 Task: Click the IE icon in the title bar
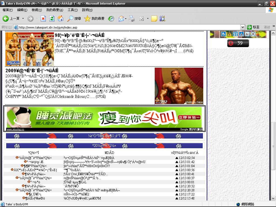(3, 3)
